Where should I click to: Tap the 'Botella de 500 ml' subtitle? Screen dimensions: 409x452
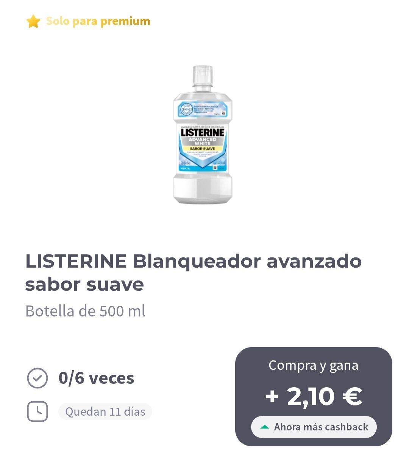click(85, 311)
